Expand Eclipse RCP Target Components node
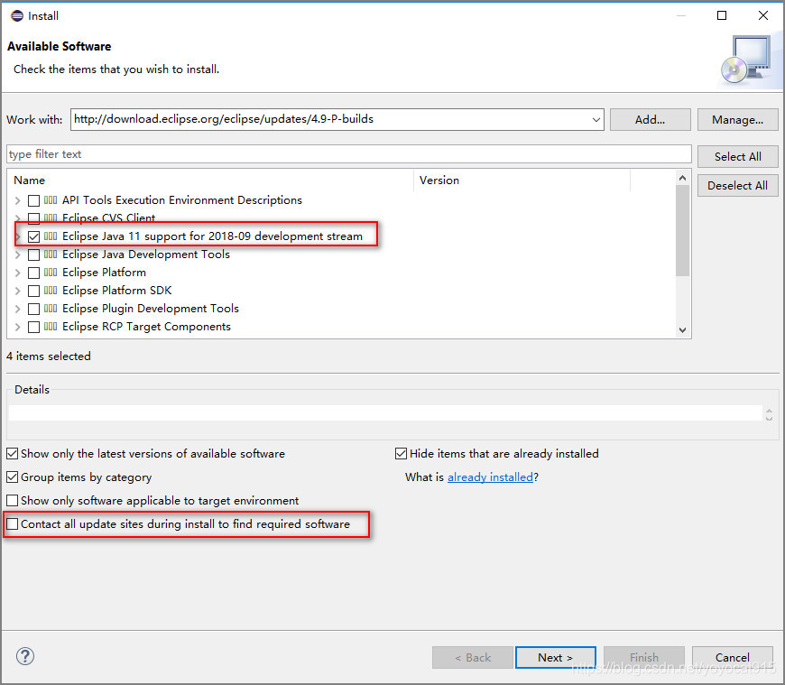The height and width of the screenshot is (685, 785). (17, 327)
